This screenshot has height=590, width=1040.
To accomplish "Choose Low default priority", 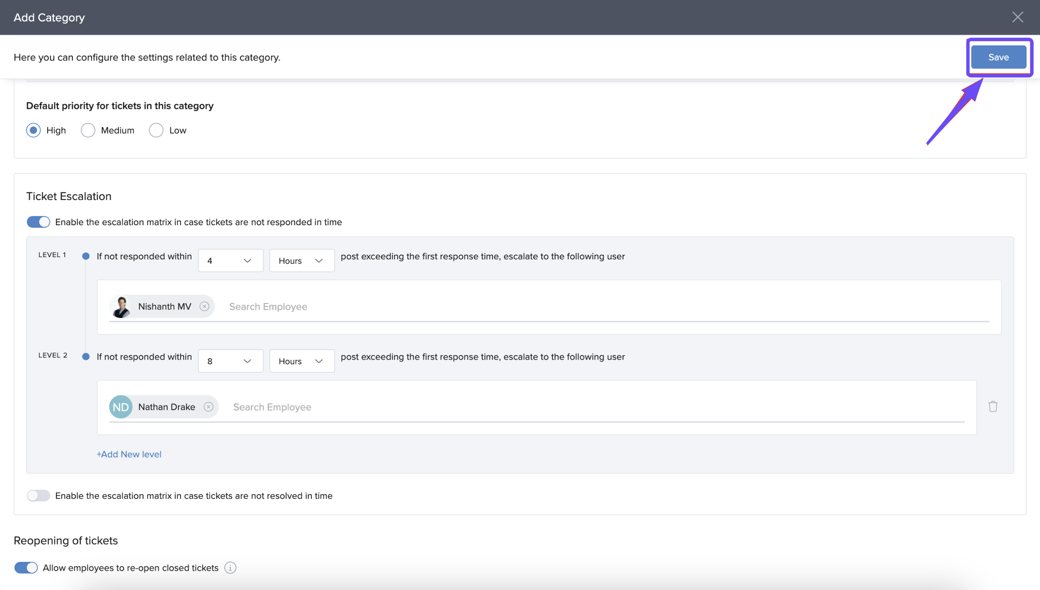I will pyautogui.click(x=156, y=130).
